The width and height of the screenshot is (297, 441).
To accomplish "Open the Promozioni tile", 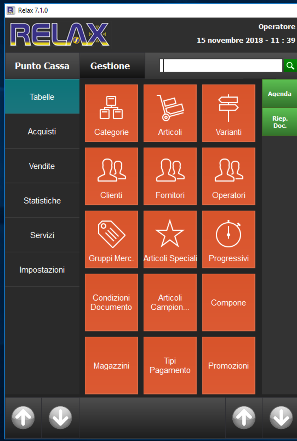I will click(x=229, y=366).
